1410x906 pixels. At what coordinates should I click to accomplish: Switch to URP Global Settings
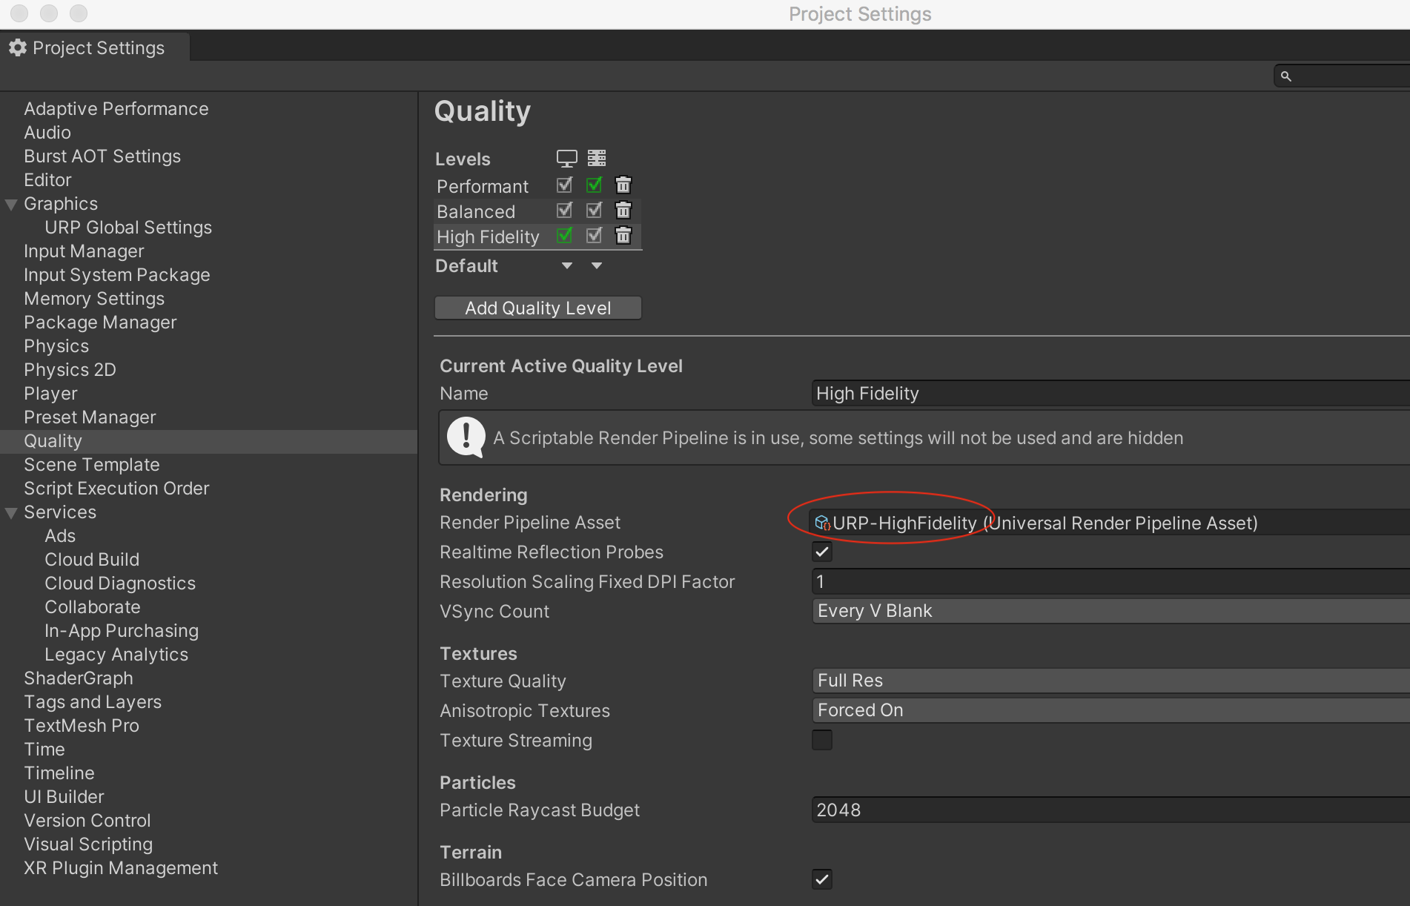pyautogui.click(x=128, y=228)
